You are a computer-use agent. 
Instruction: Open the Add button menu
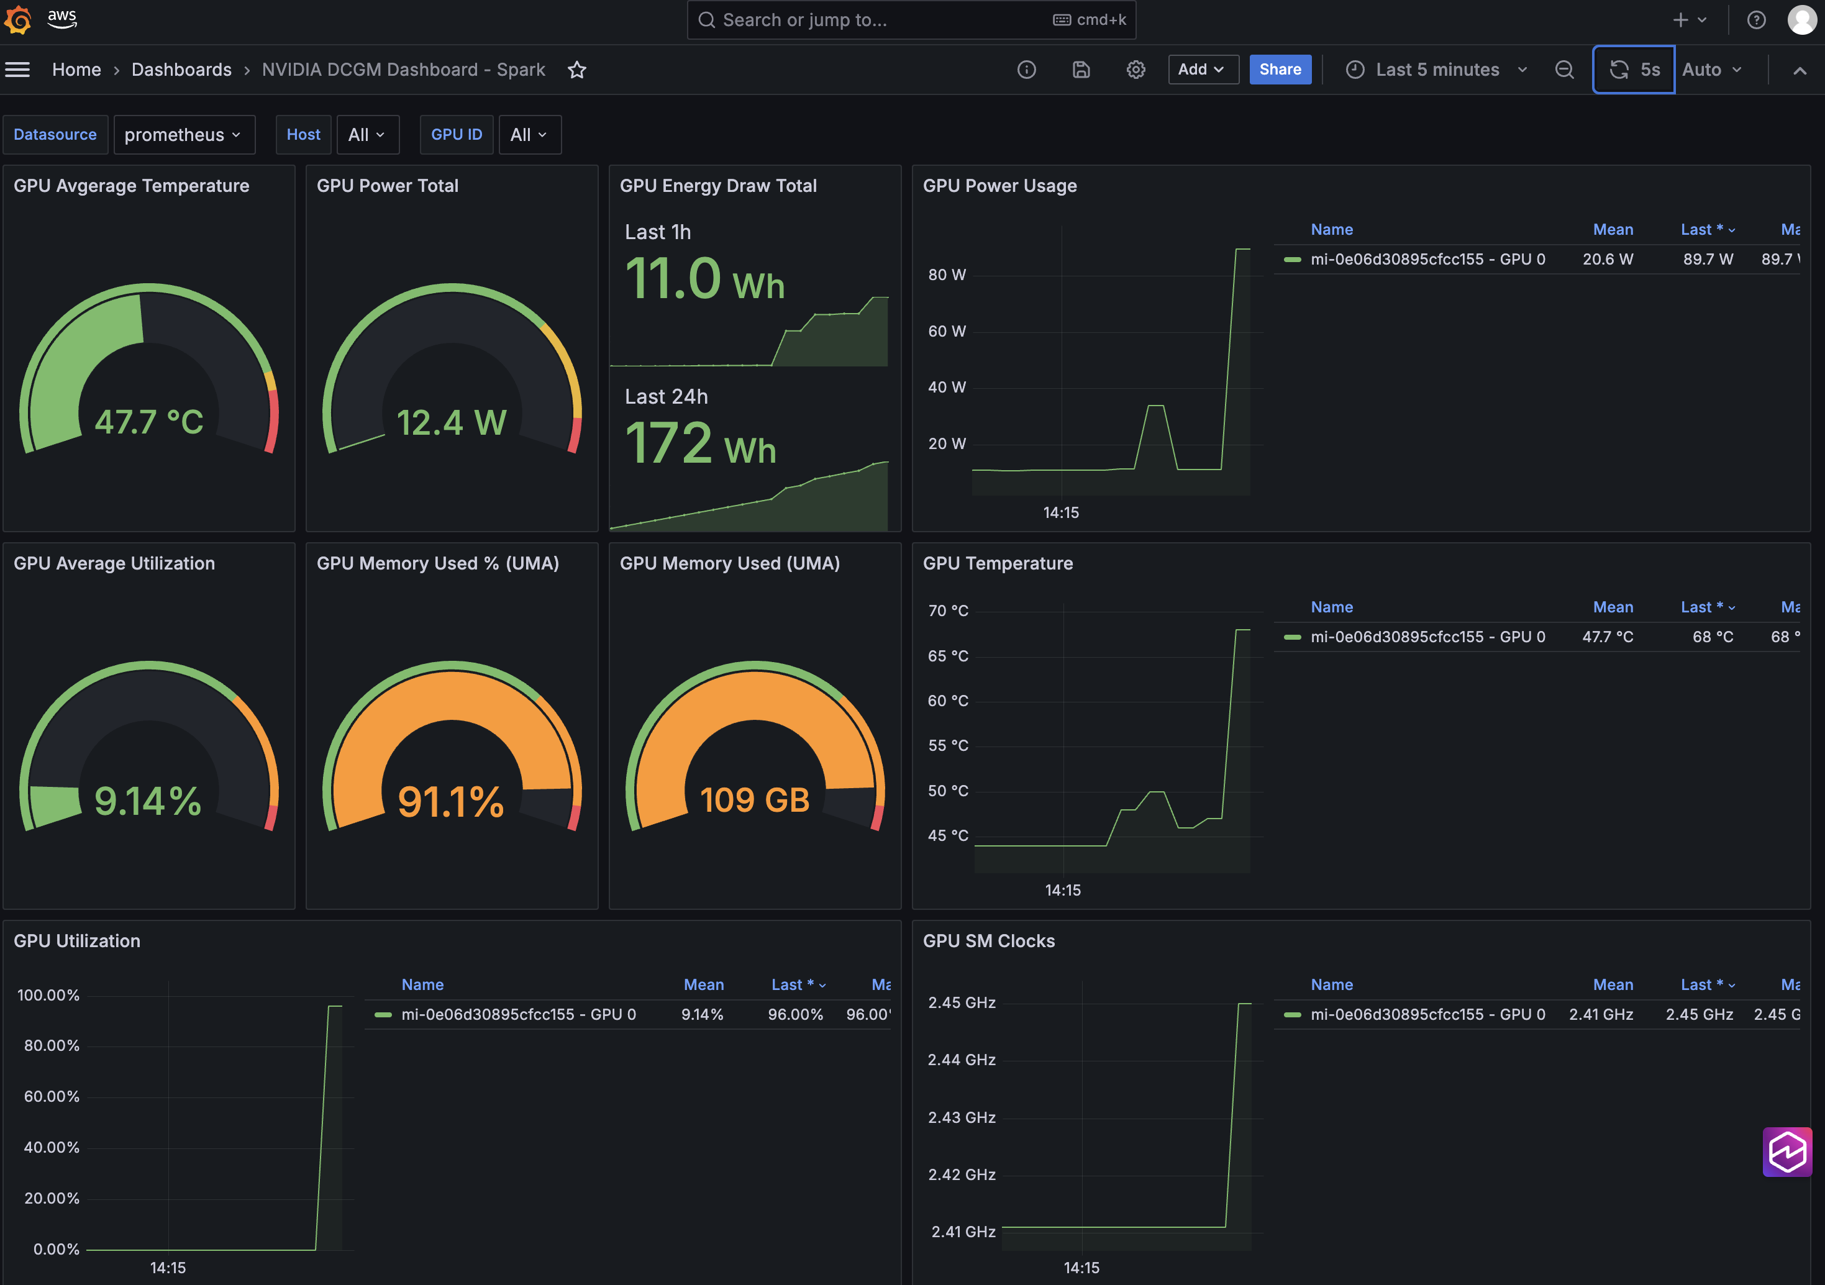coord(1202,70)
